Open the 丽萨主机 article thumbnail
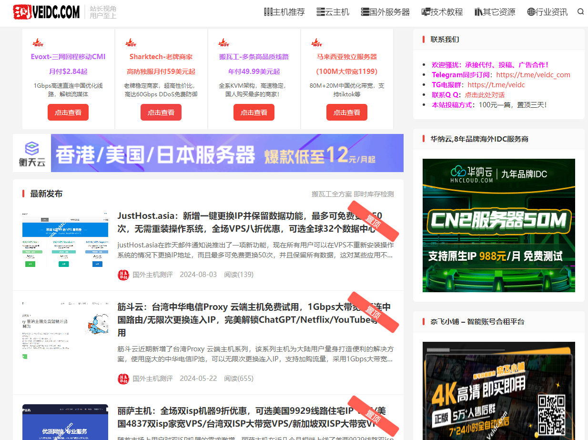This screenshot has width=588, height=440. point(65,422)
